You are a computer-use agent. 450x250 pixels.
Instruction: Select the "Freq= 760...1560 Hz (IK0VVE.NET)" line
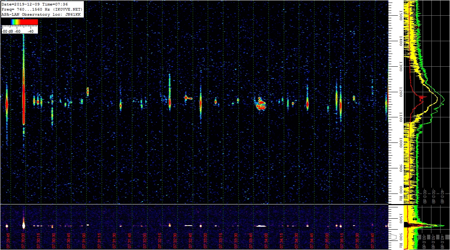[x=42, y=9]
